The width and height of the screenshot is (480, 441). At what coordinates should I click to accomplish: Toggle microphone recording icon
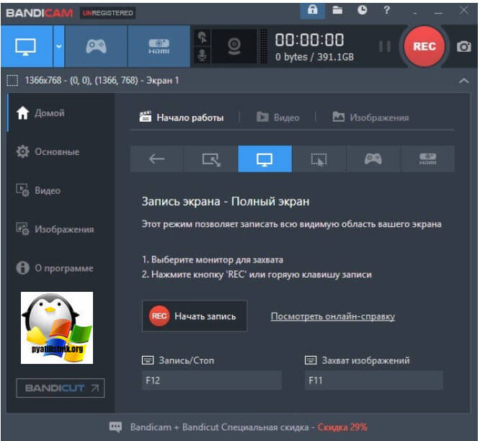tap(202, 55)
